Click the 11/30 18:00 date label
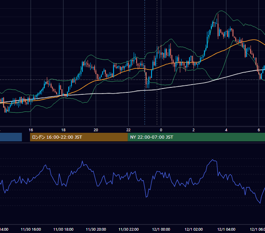This screenshot has width=265, height=233. (x=64, y=229)
